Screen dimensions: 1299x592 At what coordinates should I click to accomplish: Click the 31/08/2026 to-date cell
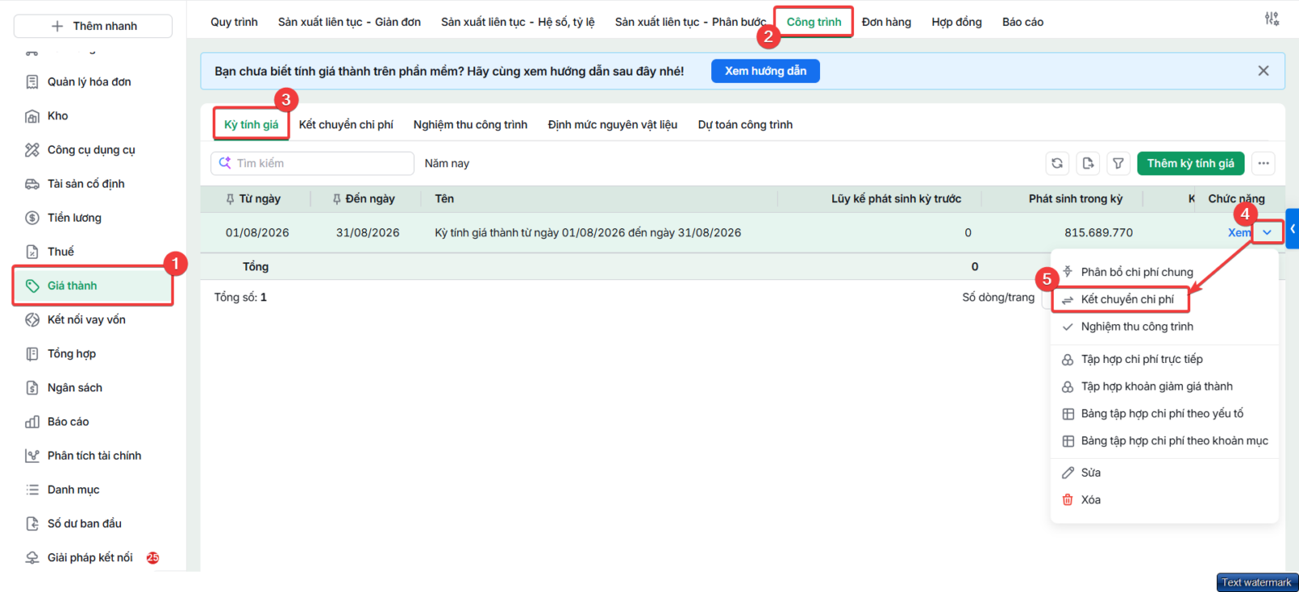click(x=368, y=232)
